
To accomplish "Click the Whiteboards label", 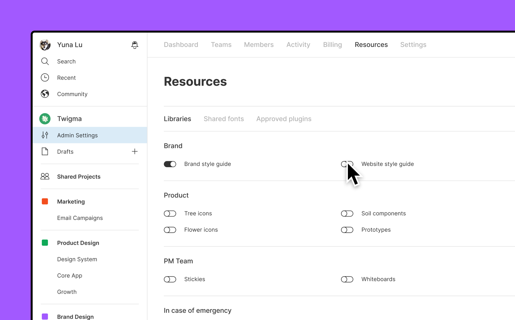I will pos(378,279).
